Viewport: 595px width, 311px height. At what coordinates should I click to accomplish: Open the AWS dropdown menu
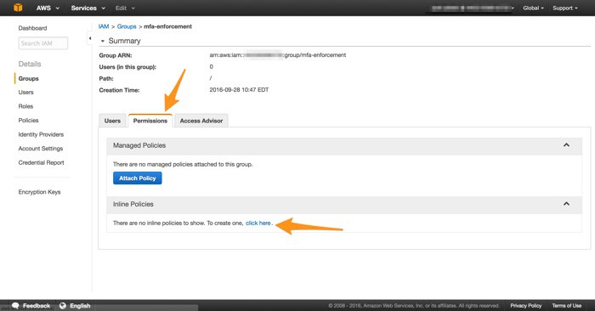(x=48, y=8)
